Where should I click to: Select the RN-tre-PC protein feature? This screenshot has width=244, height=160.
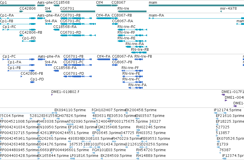point(132,82)
